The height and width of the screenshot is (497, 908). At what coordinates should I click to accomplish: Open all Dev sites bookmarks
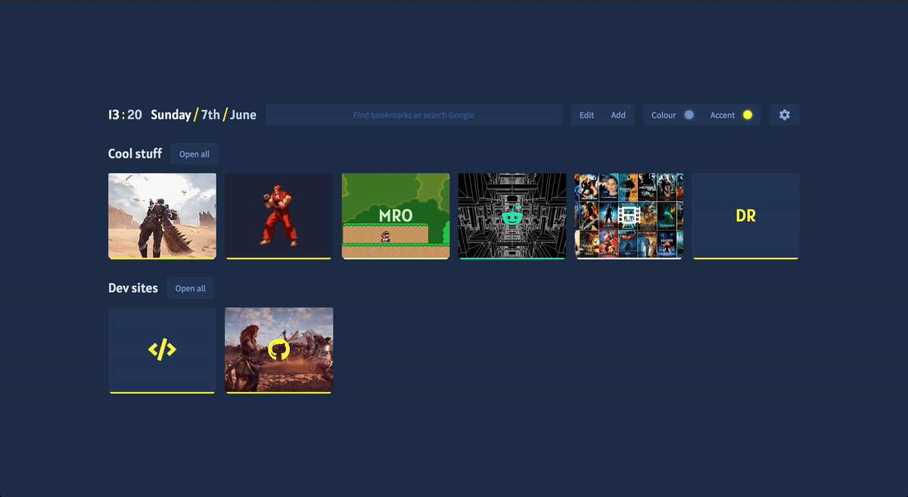coord(191,288)
